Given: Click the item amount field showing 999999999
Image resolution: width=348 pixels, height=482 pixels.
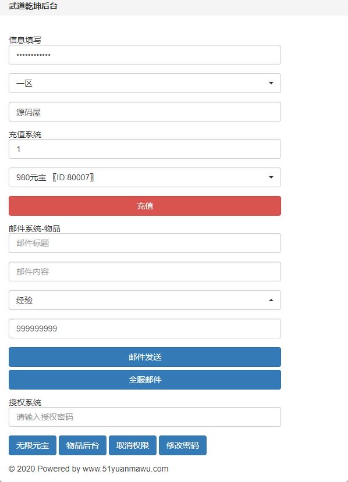Looking at the screenshot, I should (x=145, y=329).
